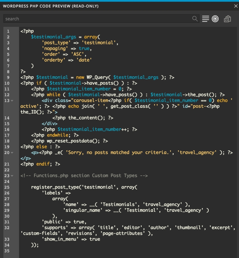
Task: Activate the bullseye highlight icon
Action: click(x=215, y=19)
